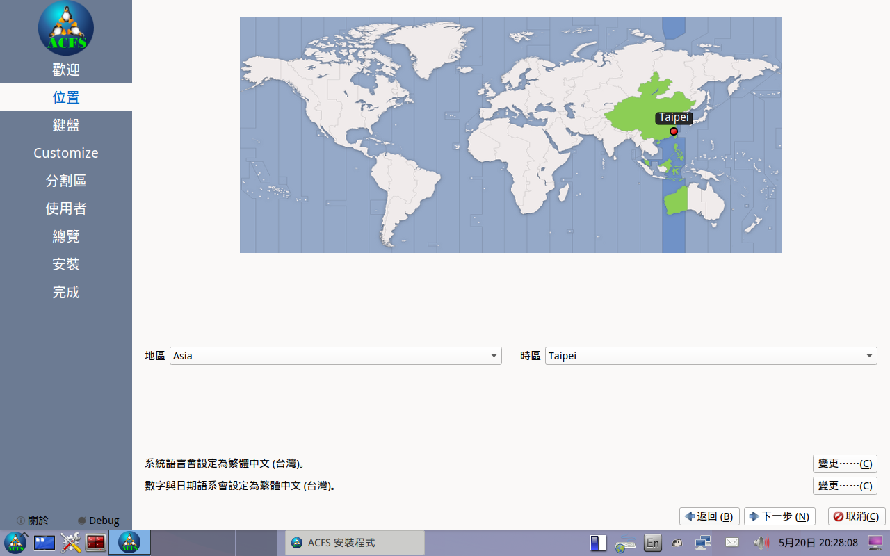Launch the red terminal icon in taskbar
This screenshot has height=556, width=890.
pyautogui.click(x=96, y=542)
